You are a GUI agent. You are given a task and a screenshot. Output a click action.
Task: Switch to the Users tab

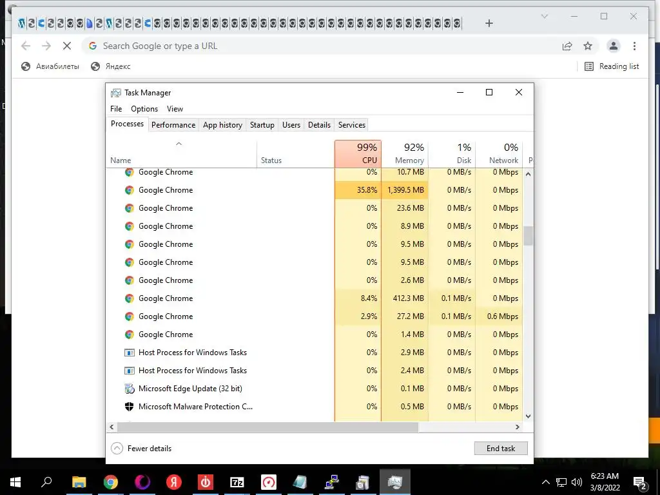pos(291,125)
